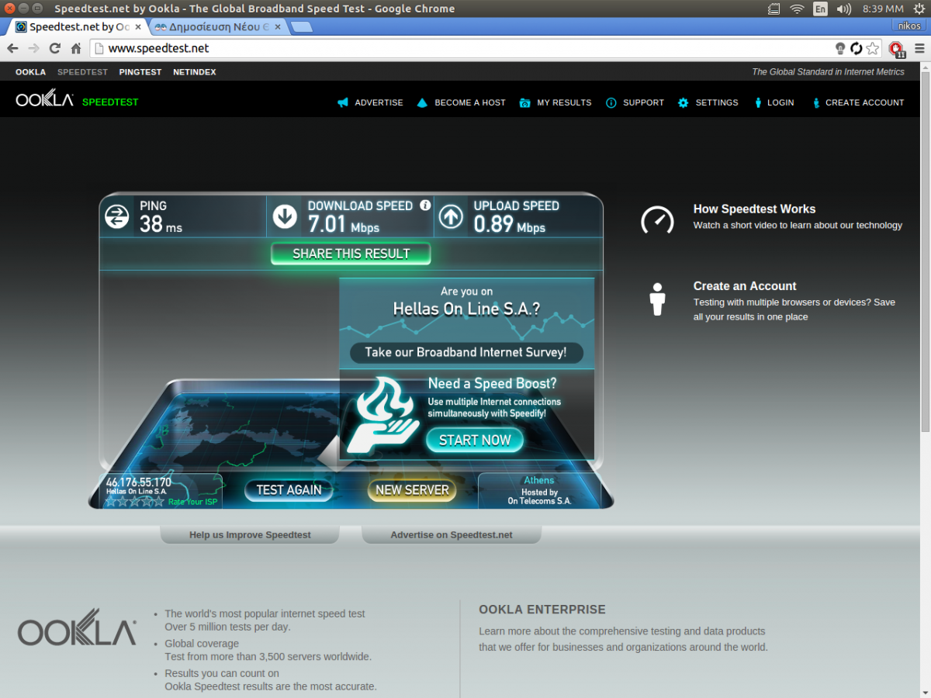Click the speedometer gauge icon
The image size is (931, 698).
657,219
